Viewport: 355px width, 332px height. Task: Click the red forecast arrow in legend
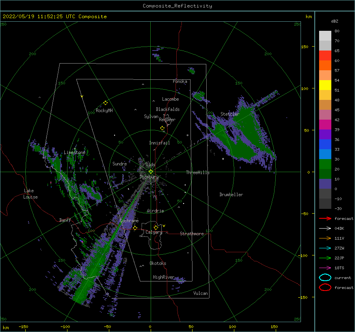325,218
